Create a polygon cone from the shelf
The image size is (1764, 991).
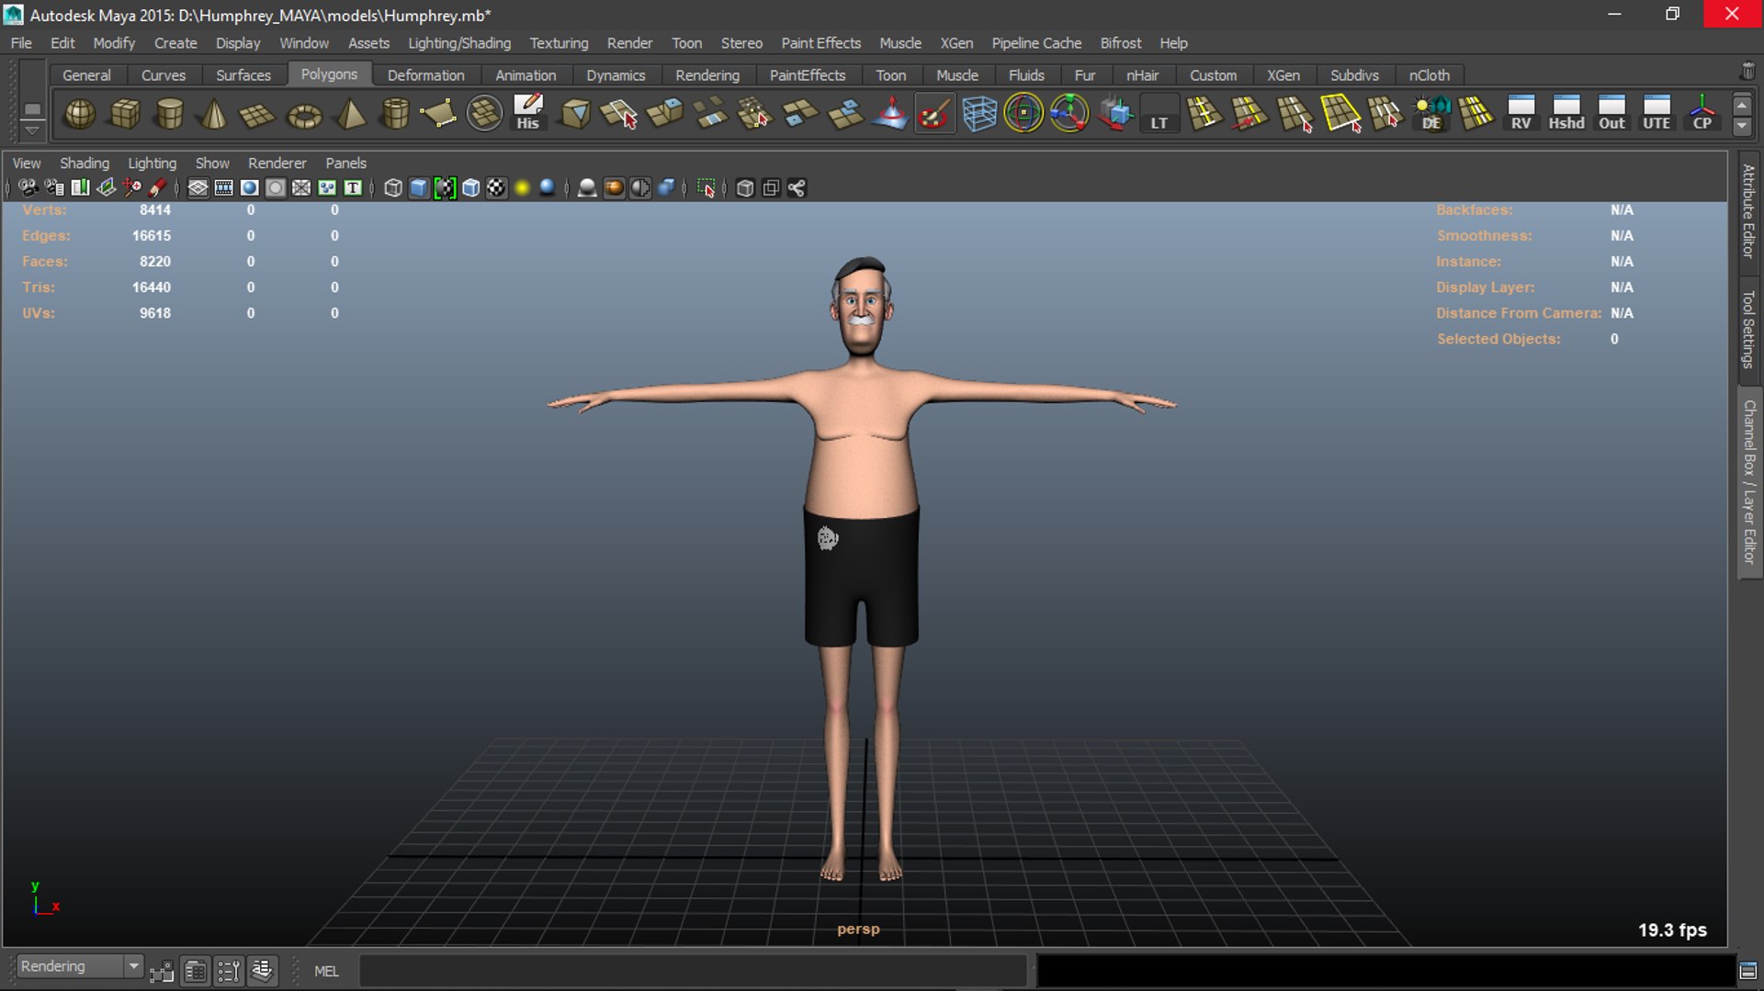214,114
